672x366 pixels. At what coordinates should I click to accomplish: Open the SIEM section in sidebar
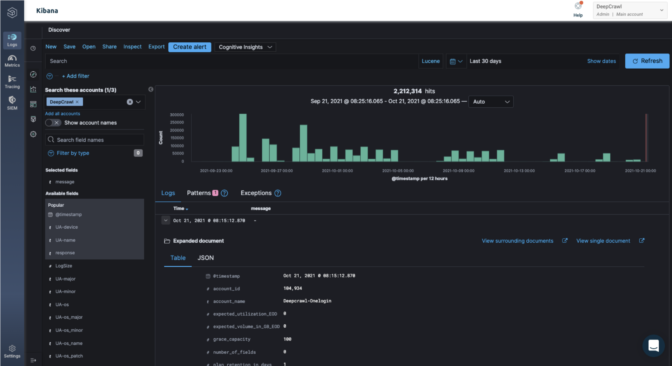[x=12, y=103]
